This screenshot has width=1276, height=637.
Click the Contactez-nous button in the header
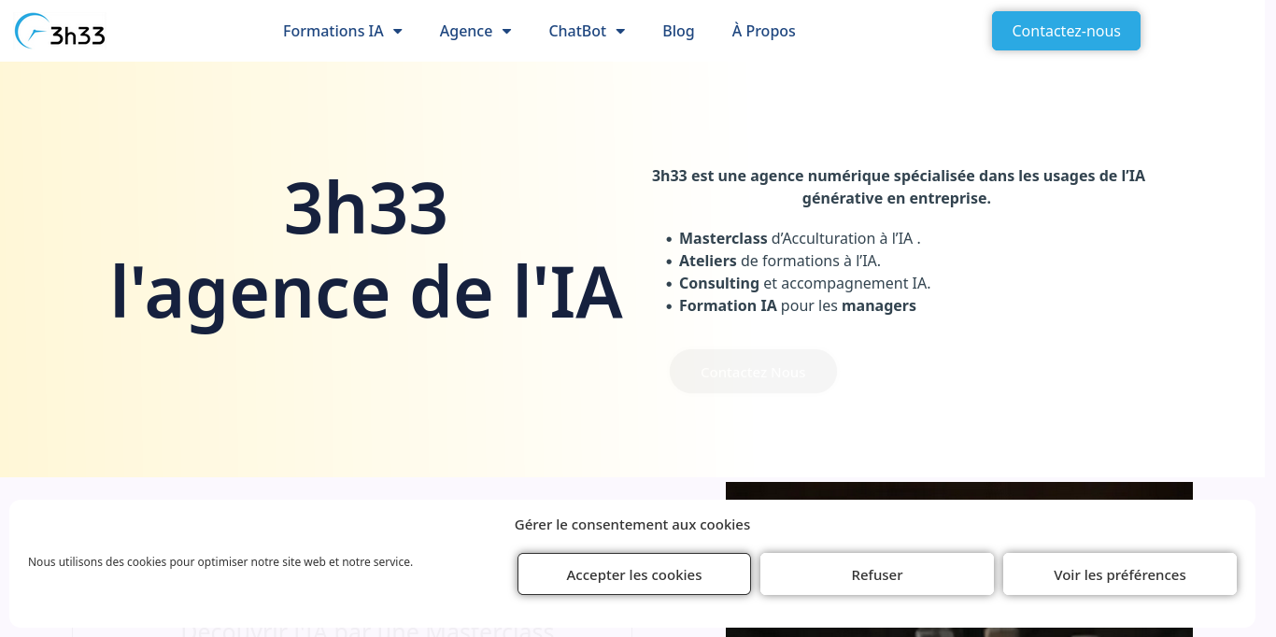(1065, 31)
